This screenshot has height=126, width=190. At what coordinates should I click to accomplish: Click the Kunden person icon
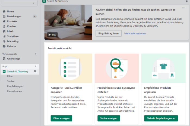[4, 26]
